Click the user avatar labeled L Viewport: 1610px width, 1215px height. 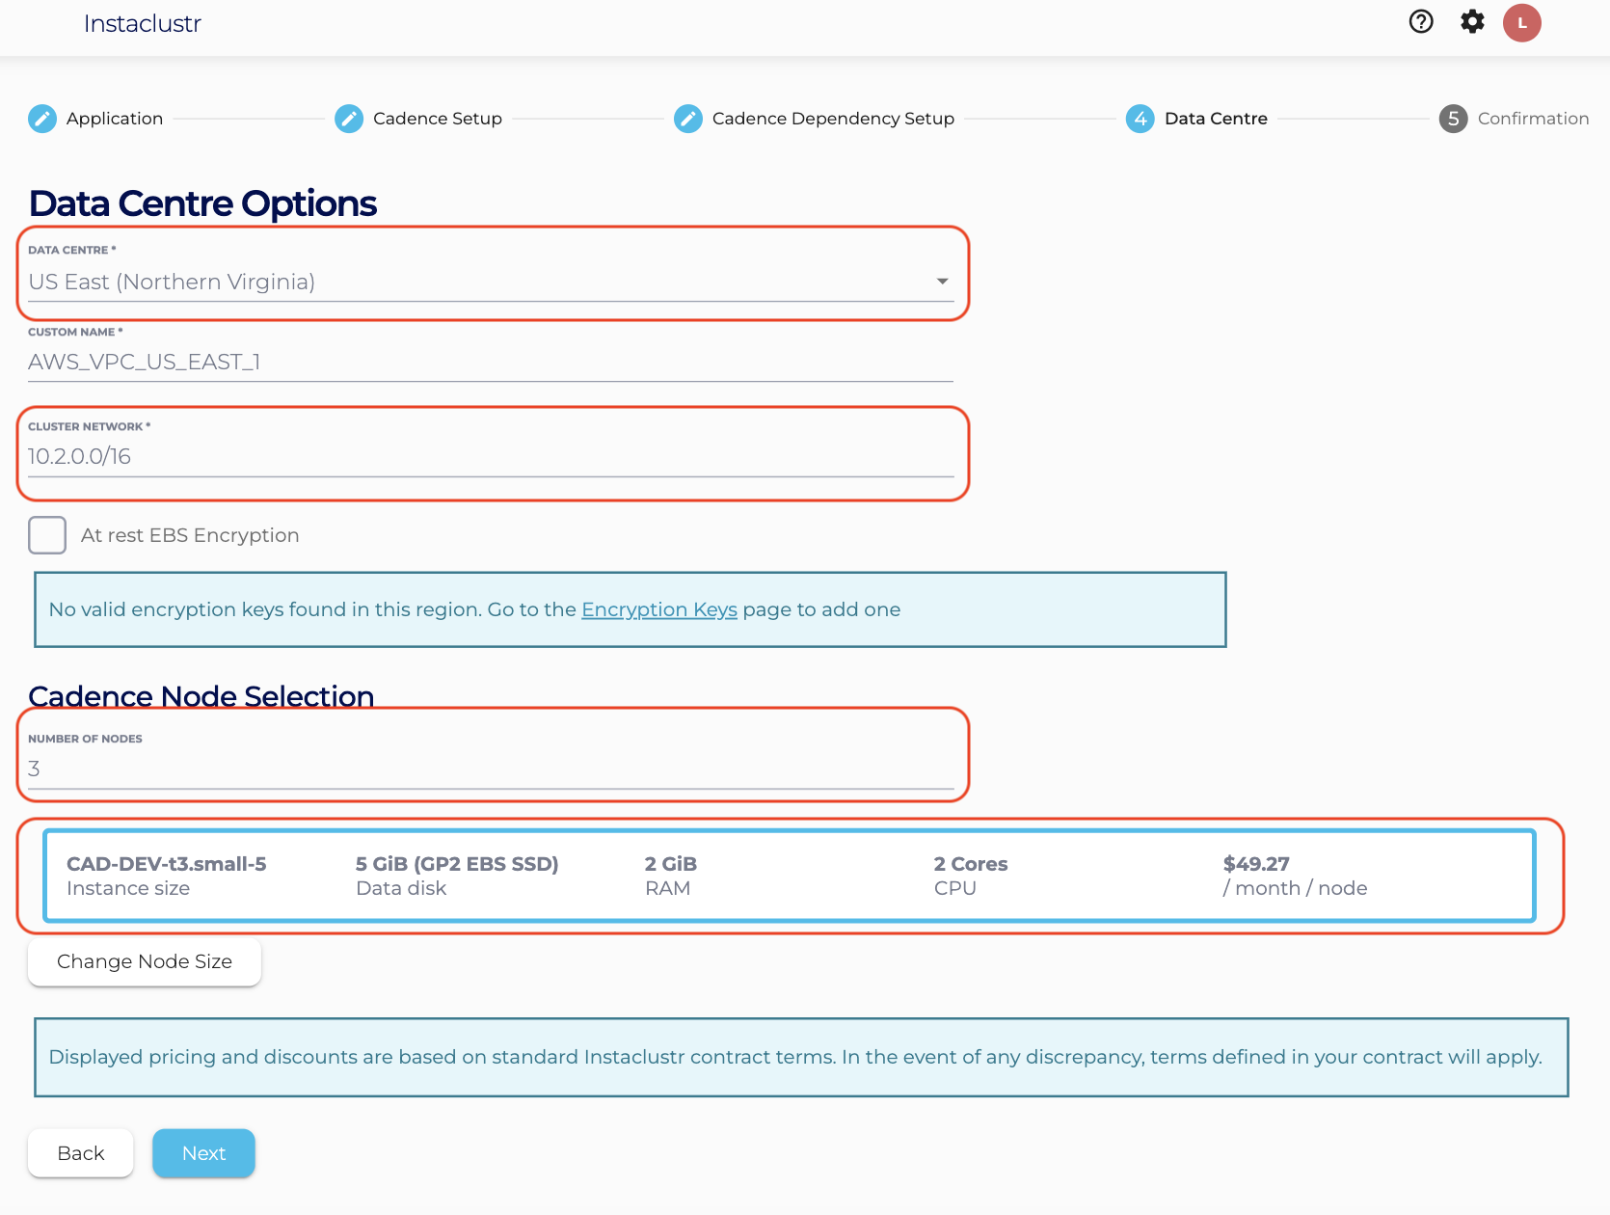(1522, 23)
